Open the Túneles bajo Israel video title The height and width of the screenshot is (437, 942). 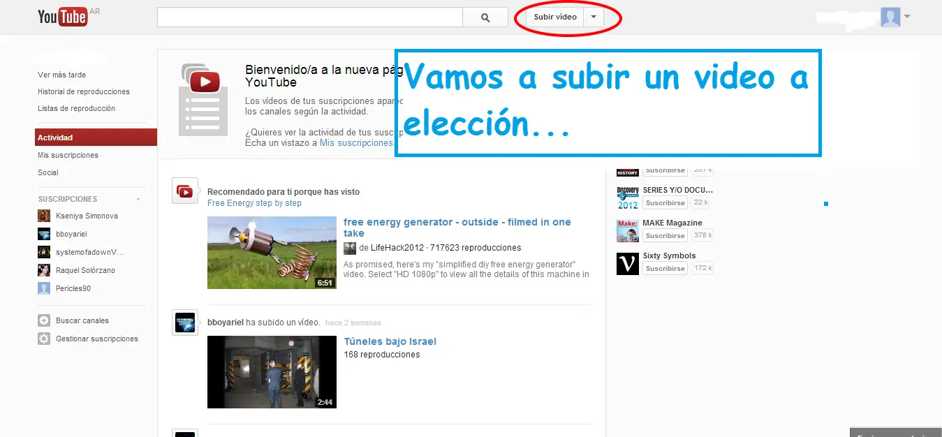point(390,341)
